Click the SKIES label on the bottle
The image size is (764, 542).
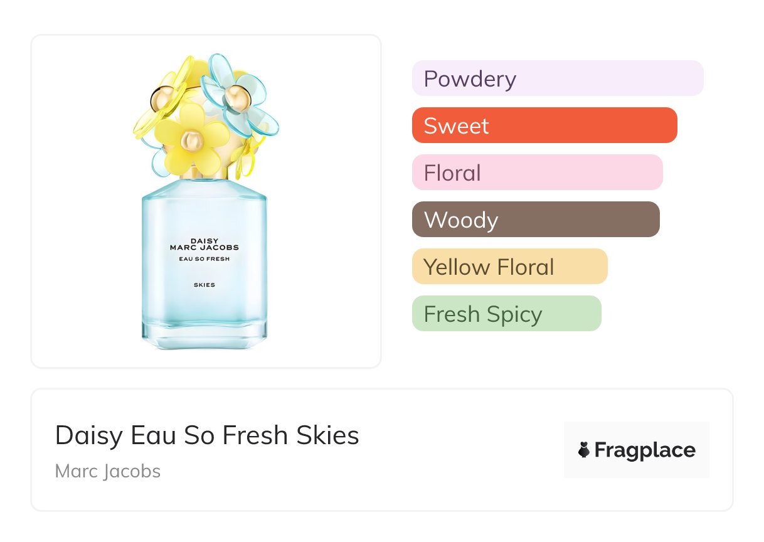click(204, 285)
